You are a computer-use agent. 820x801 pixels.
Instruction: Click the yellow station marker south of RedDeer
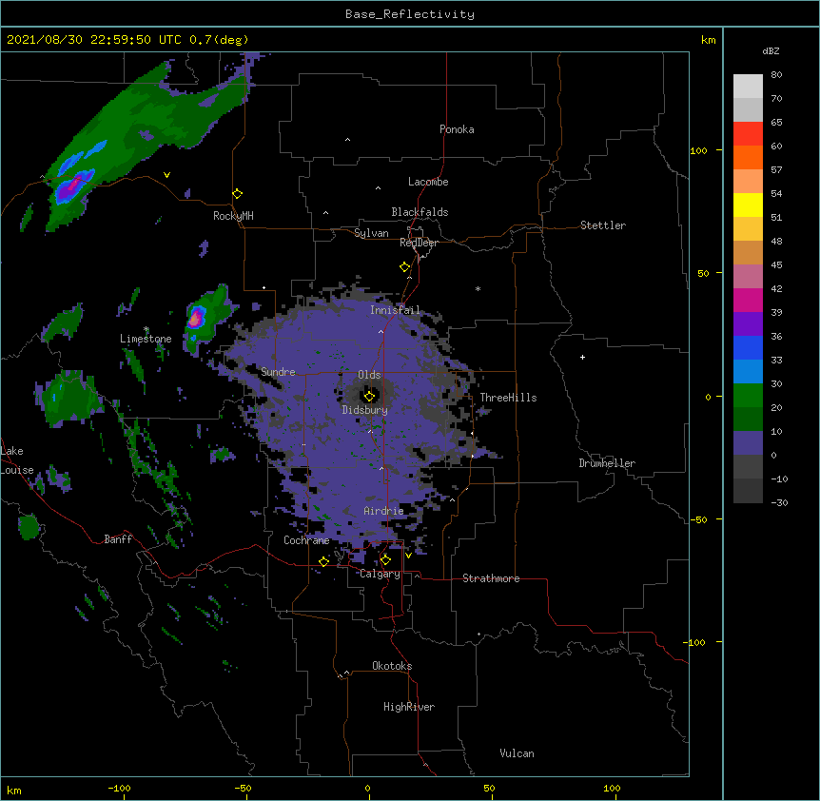click(x=405, y=267)
